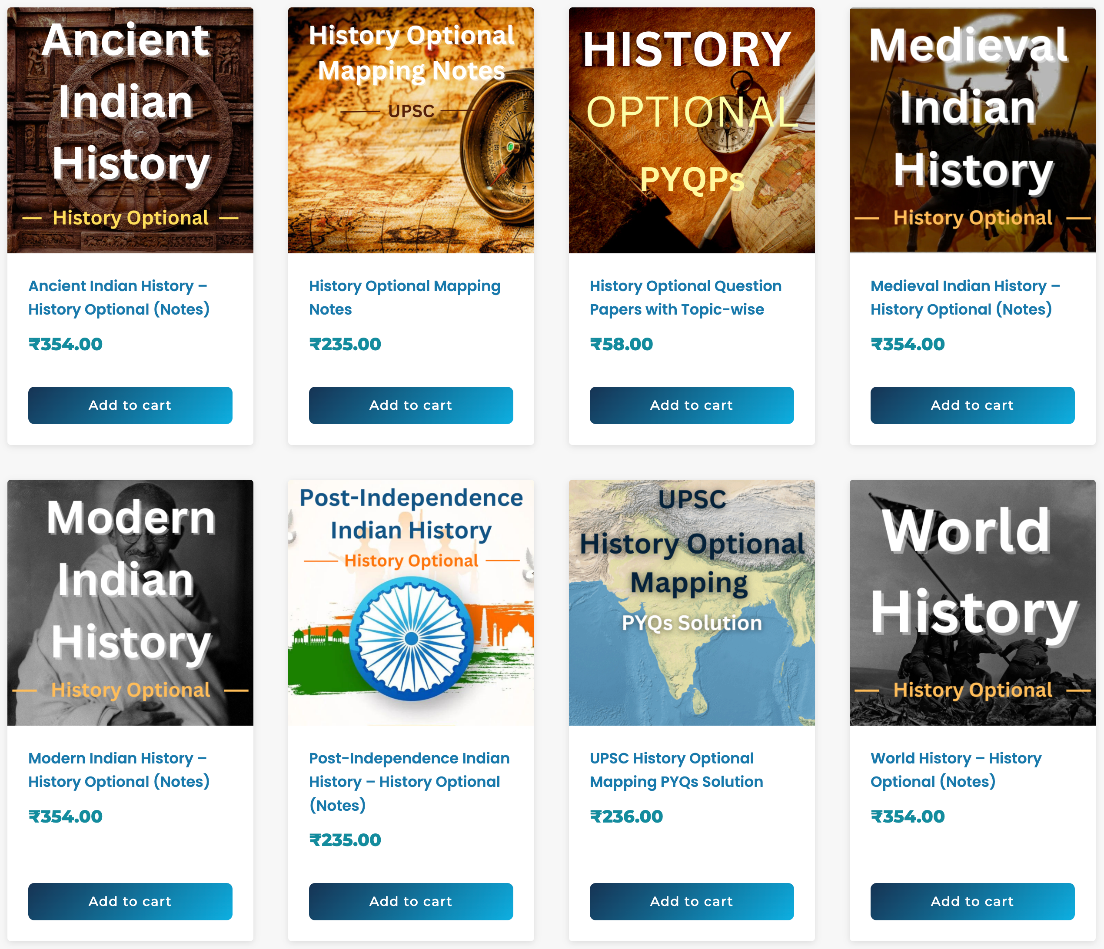The image size is (1104, 949).
Task: Click the ₹354.00 price under Medieval Indian History
Action: pos(908,344)
